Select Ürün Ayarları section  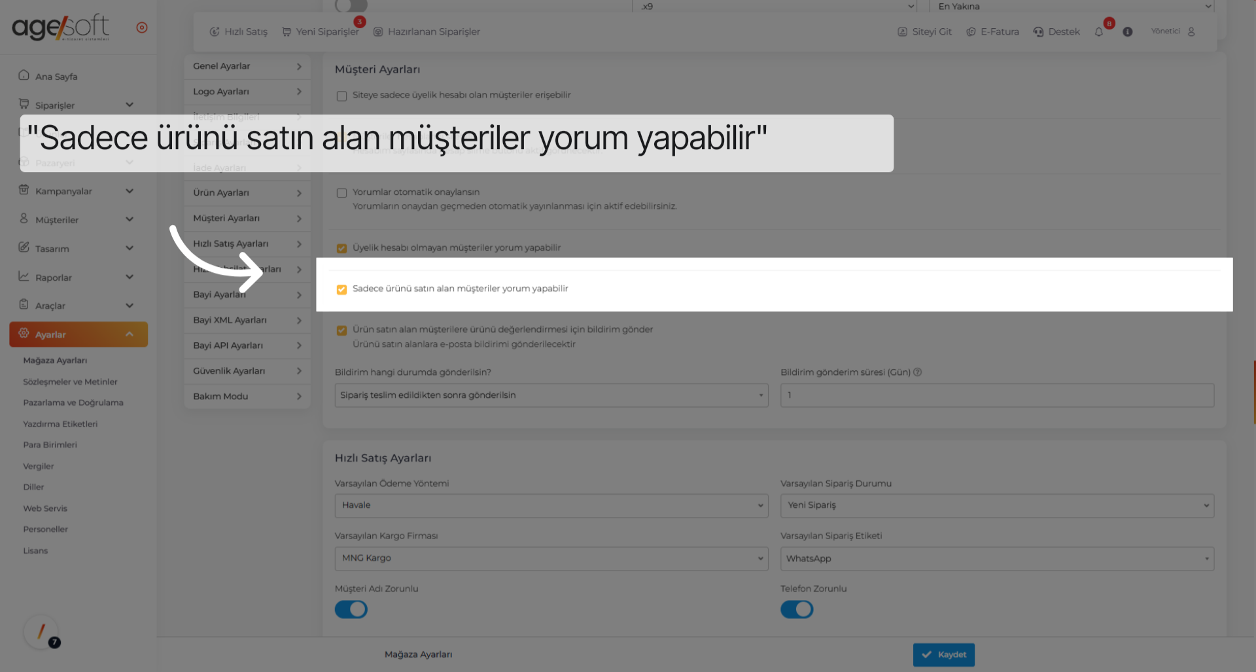pyautogui.click(x=247, y=193)
